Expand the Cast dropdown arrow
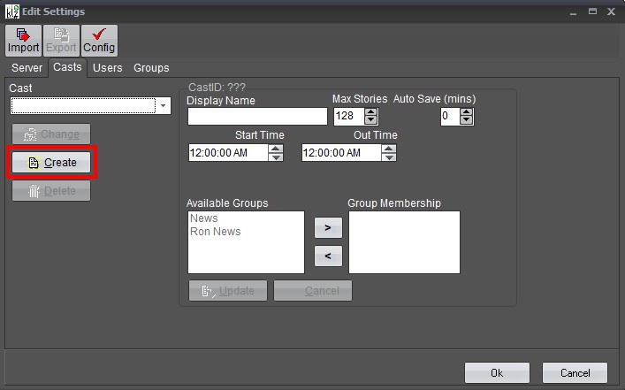625x390 pixels. pyautogui.click(x=163, y=105)
